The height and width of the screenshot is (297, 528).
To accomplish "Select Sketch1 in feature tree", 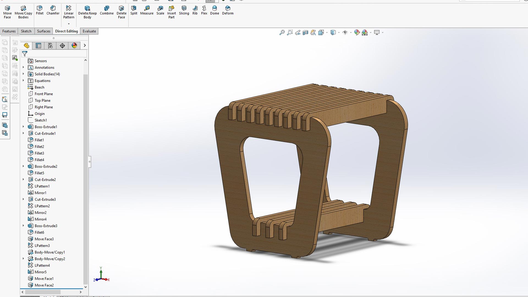I will coord(37,120).
